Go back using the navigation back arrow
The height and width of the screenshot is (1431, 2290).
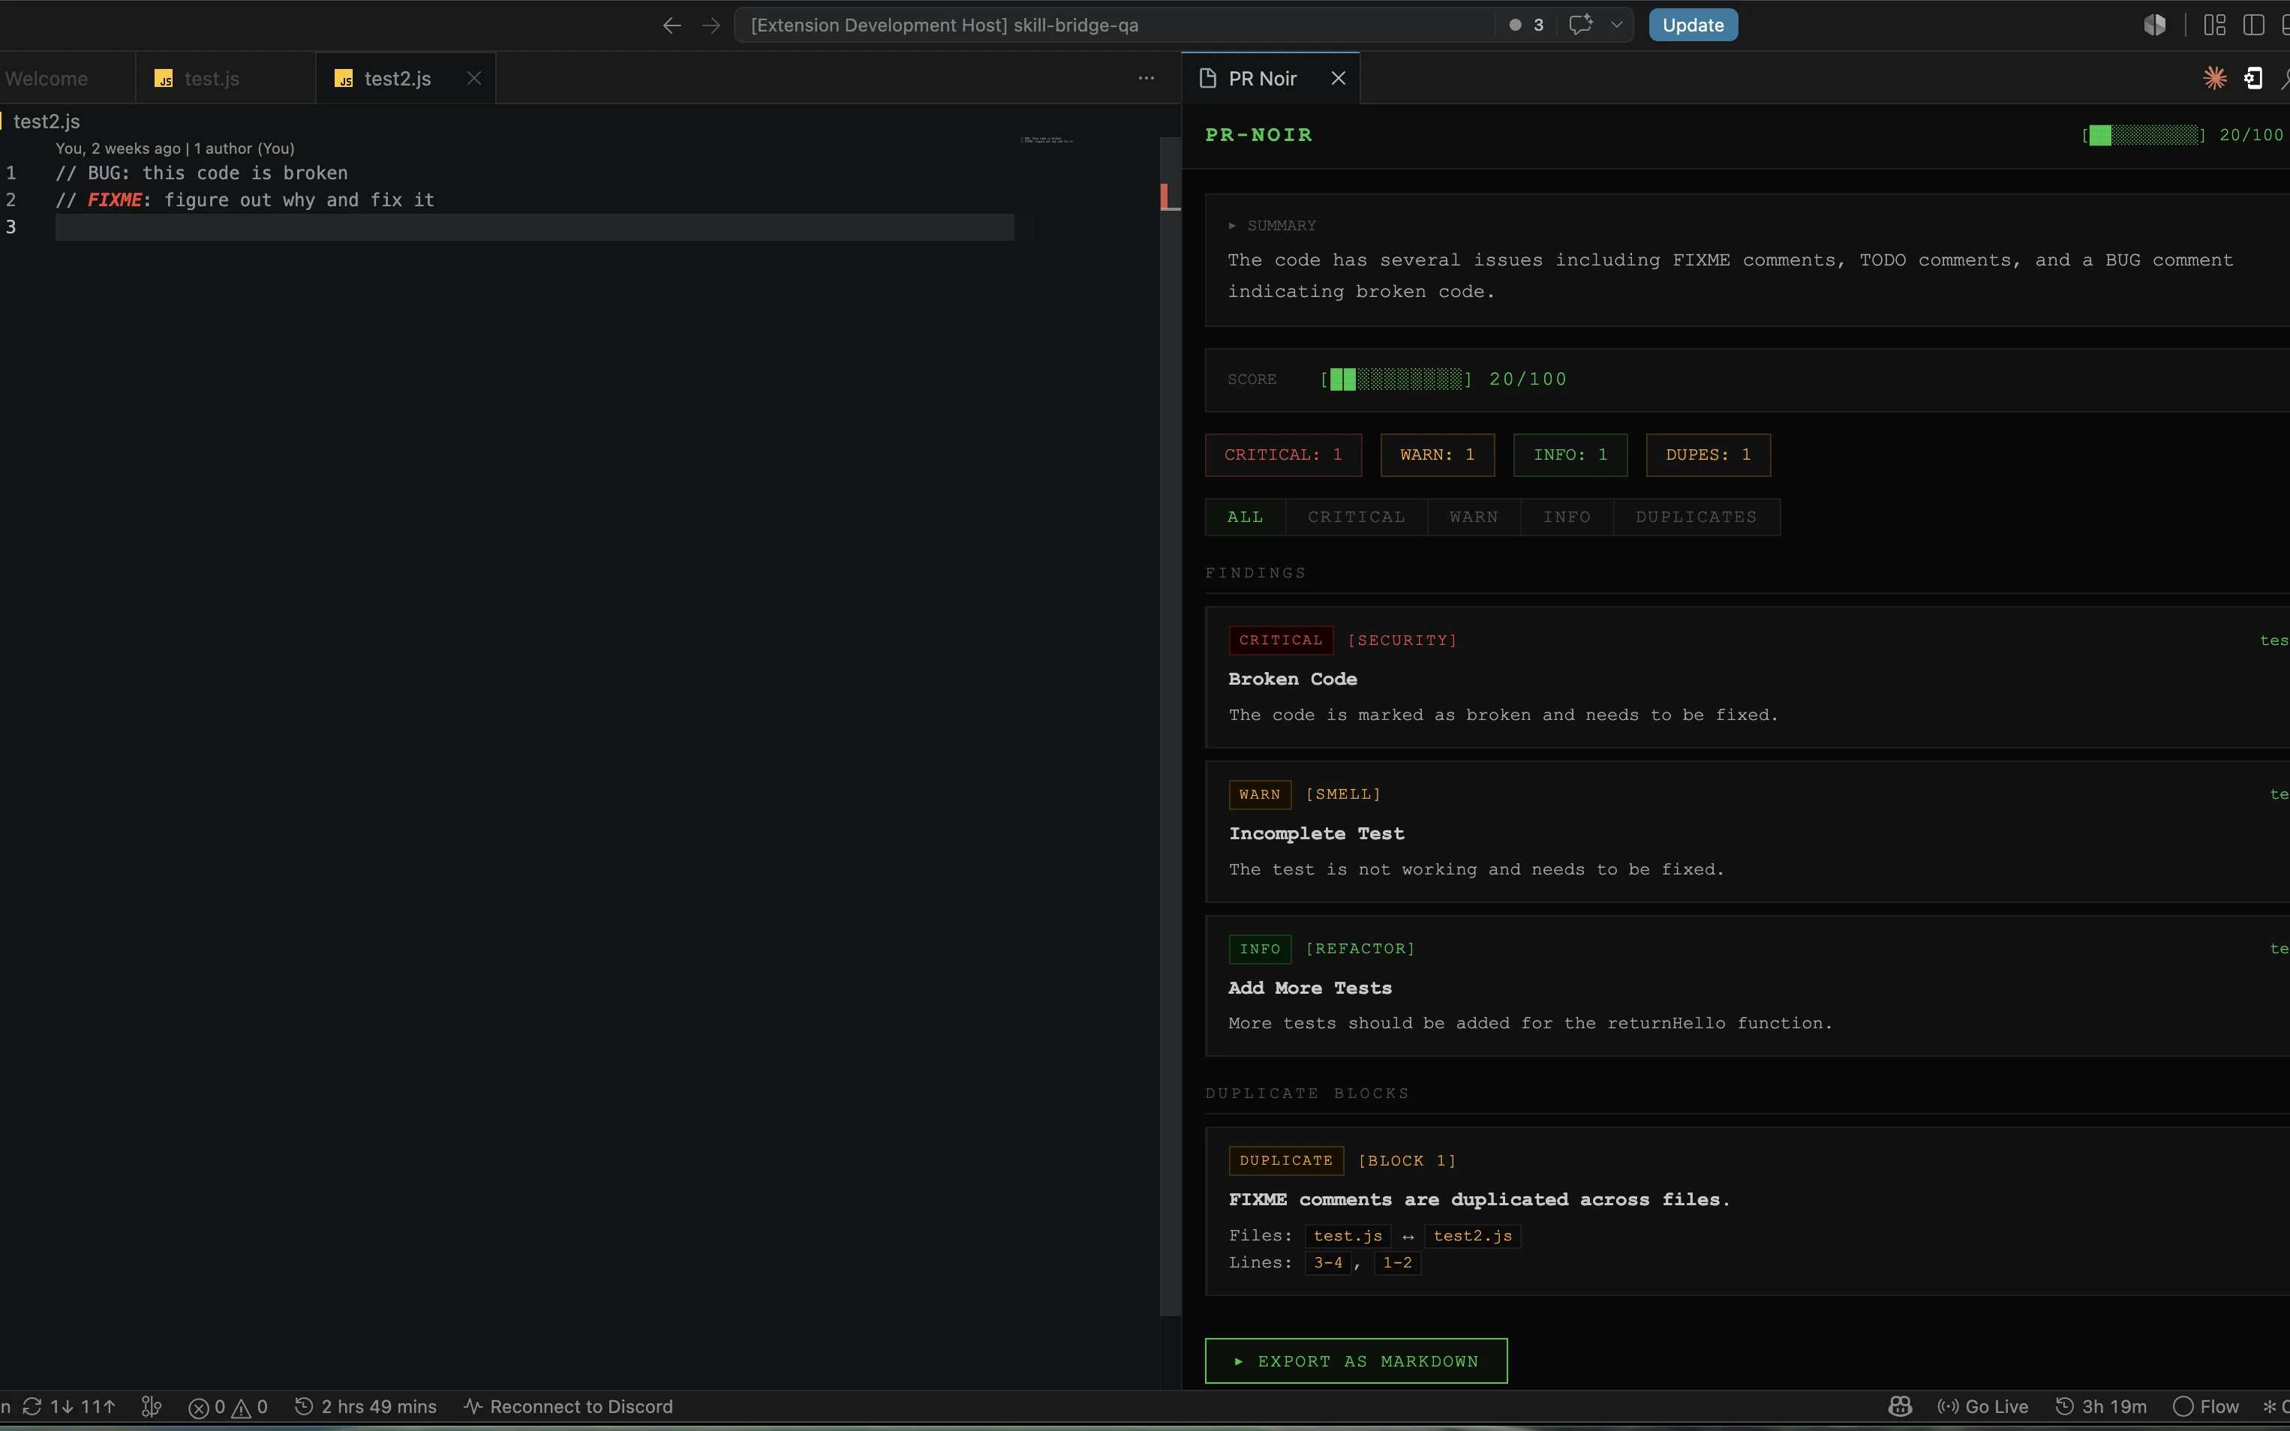[x=672, y=25]
